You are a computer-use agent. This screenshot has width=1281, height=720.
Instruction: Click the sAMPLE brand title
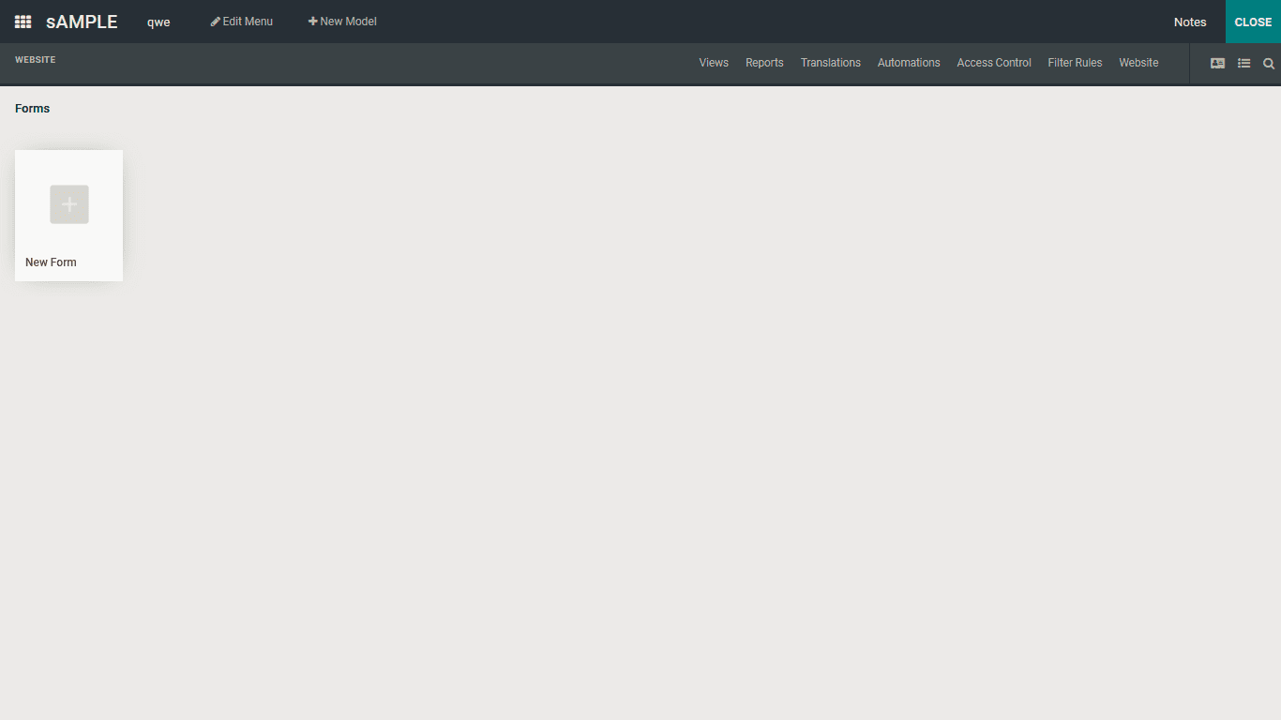point(81,21)
